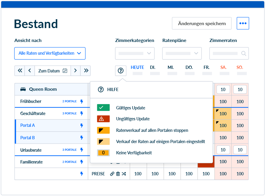Click lightning icon in Portal A row
266x196 pixels.
click(x=82, y=125)
